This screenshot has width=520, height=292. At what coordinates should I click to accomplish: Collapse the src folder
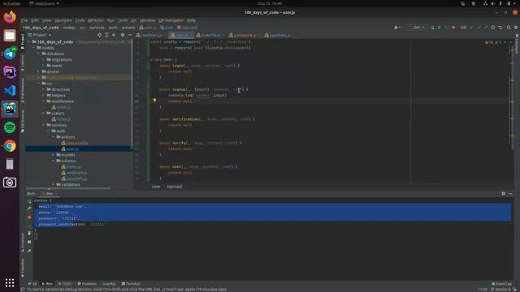click(39, 84)
